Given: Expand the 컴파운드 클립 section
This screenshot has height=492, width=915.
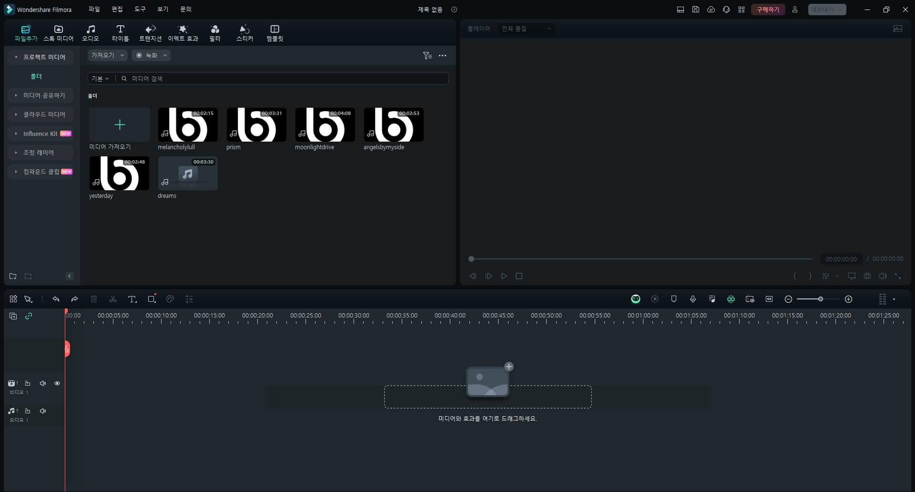Looking at the screenshot, I should coord(41,172).
